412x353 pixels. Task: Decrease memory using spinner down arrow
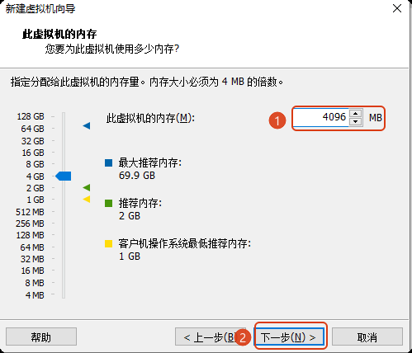point(356,121)
